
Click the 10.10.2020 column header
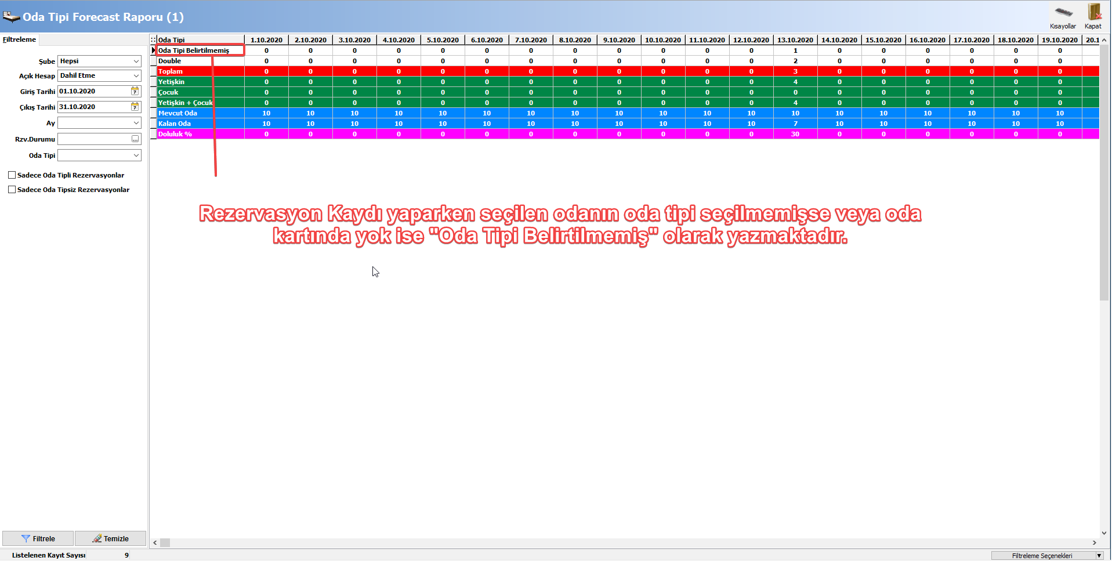(x=663, y=40)
